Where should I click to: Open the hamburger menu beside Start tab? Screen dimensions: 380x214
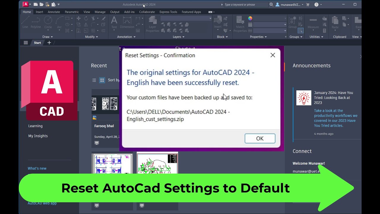(x=26, y=43)
